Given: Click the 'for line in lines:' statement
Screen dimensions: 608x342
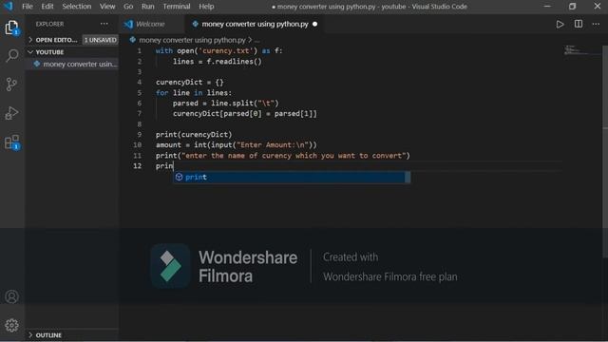Looking at the screenshot, I should click(x=194, y=93).
